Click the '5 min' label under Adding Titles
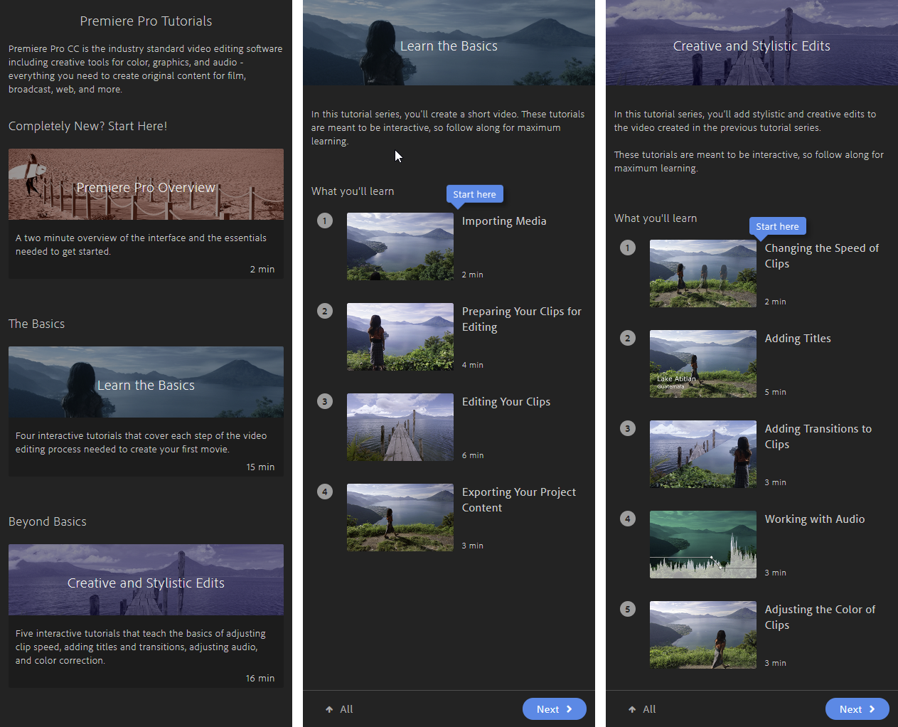Image resolution: width=898 pixels, height=727 pixels. (x=776, y=392)
